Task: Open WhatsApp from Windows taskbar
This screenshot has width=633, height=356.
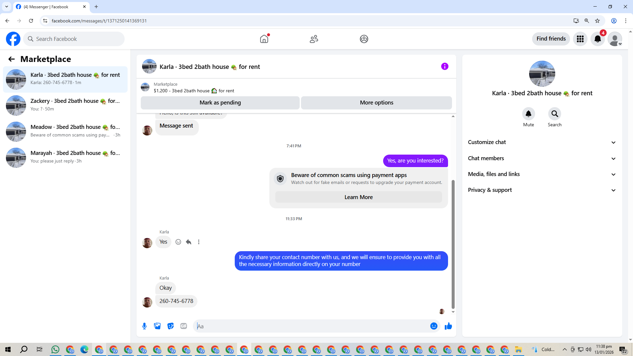Action: pos(55,349)
